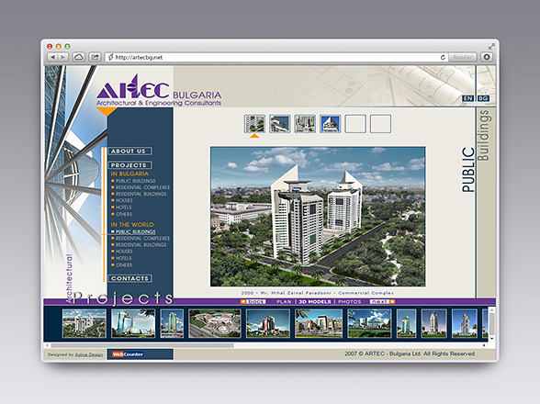540x404 pixels.
Task: Click the Share icon in browser toolbar
Action: coord(96,57)
